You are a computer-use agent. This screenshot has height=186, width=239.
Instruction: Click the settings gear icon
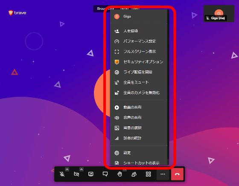point(117,153)
